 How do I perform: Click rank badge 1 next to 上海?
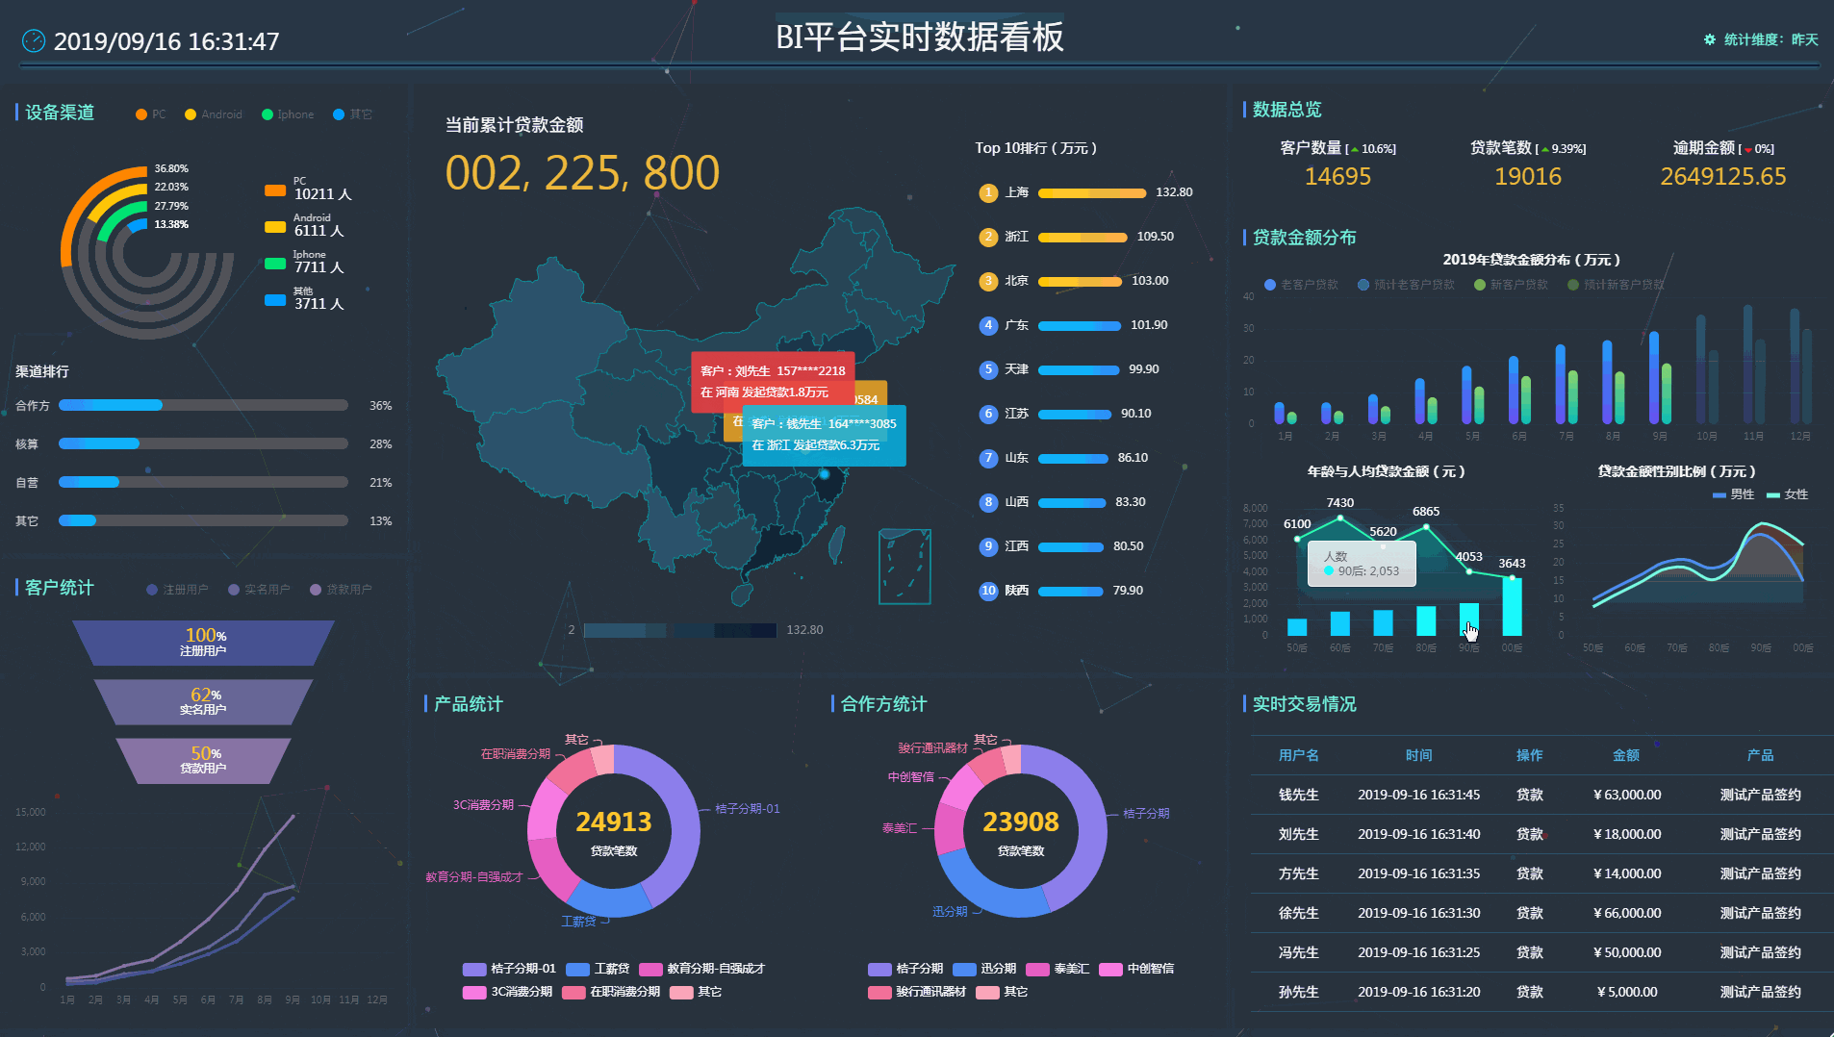click(988, 192)
